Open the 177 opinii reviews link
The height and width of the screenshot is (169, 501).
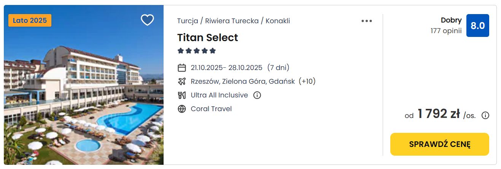coord(446,31)
